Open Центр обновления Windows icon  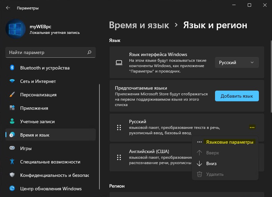coord(12,188)
